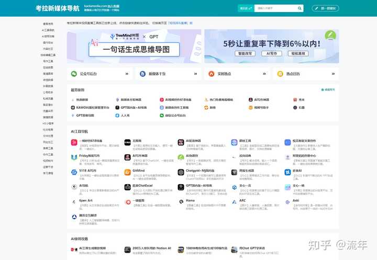The width and height of the screenshot is (377, 260).
Task: Open the 秀米 link in 最常使用
Action: click(299, 100)
